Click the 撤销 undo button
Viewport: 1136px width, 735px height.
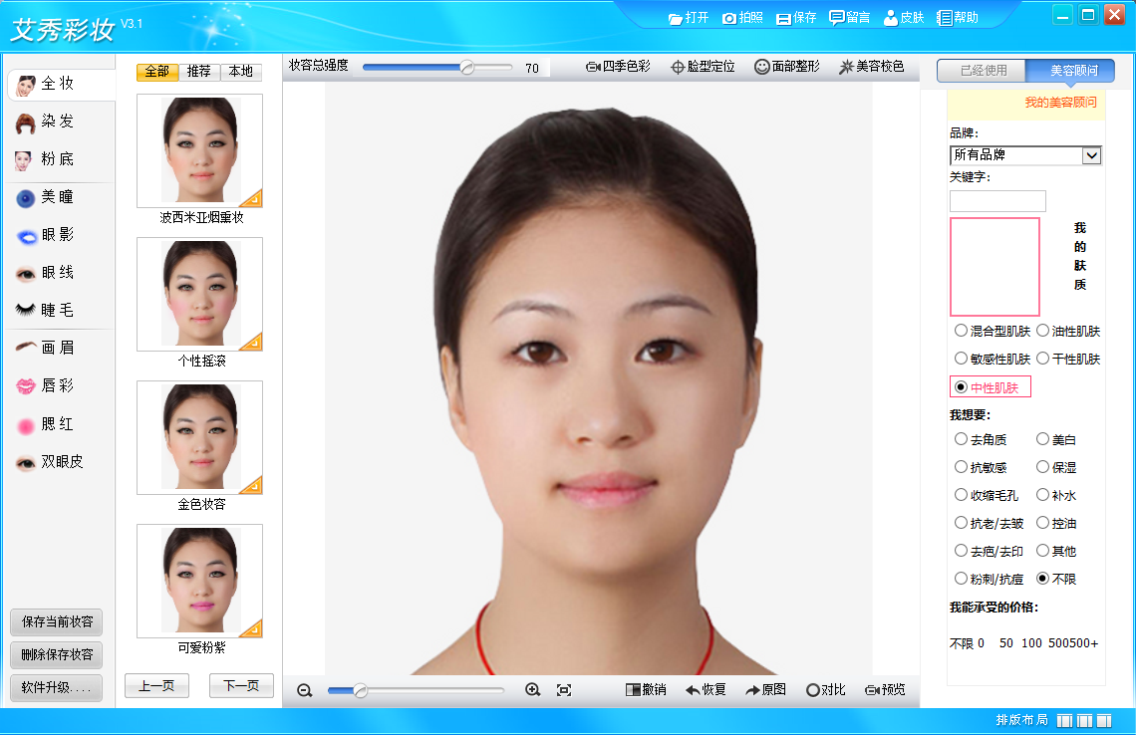point(646,689)
